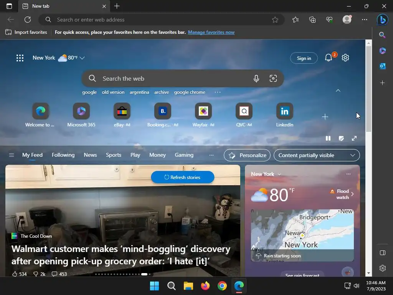
Task: Open Outlook sidebar icon
Action: (382, 66)
